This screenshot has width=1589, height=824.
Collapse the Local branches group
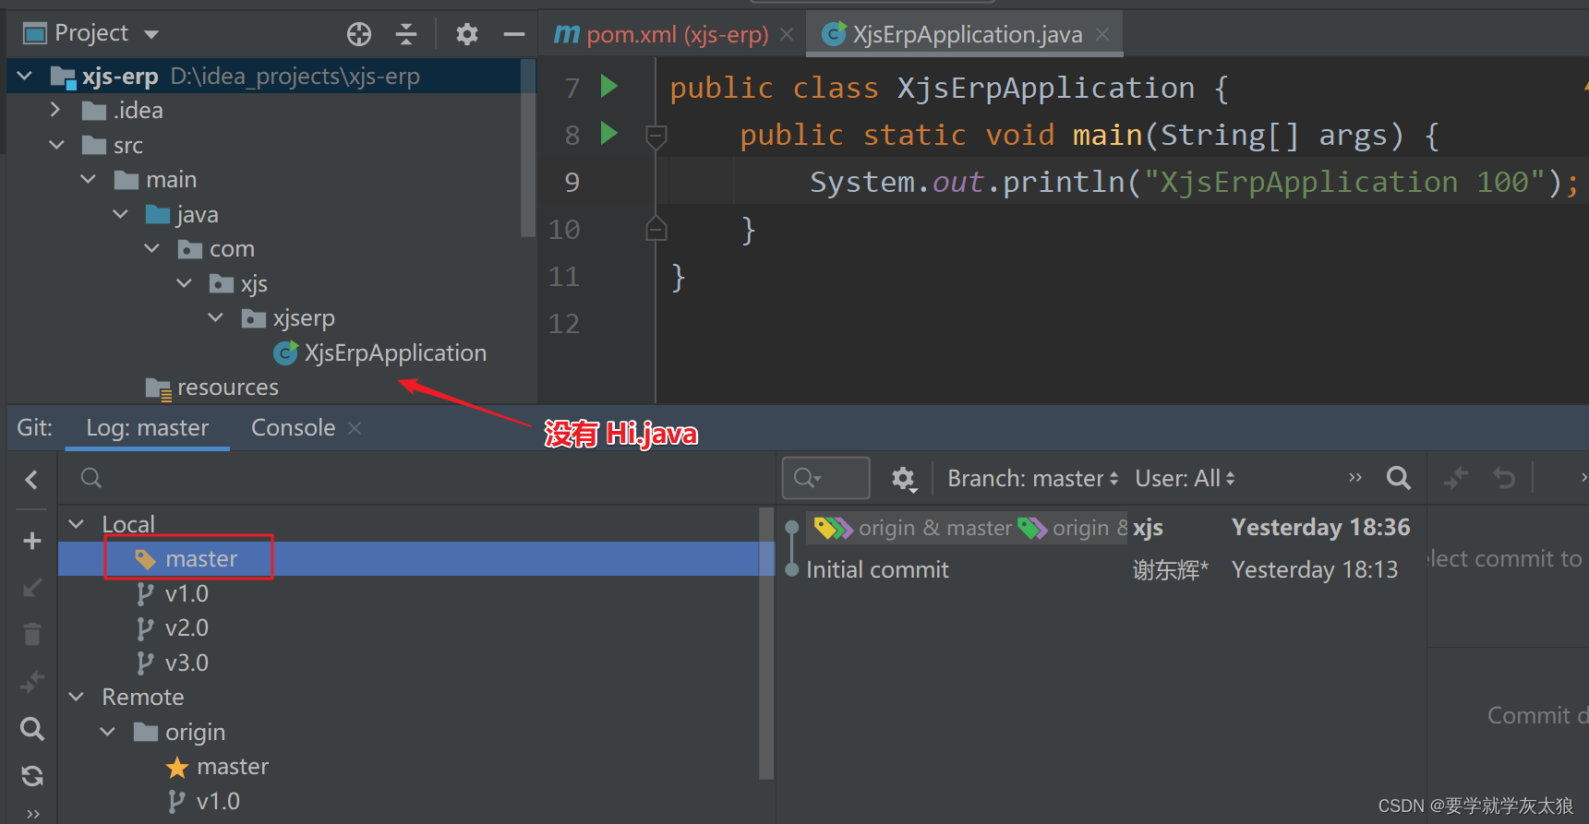(x=77, y=524)
